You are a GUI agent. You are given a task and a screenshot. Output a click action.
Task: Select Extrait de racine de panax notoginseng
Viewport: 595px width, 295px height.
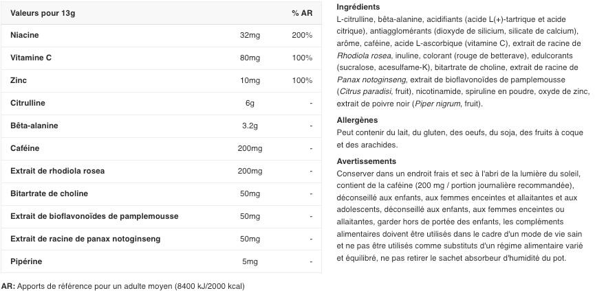tap(85, 239)
